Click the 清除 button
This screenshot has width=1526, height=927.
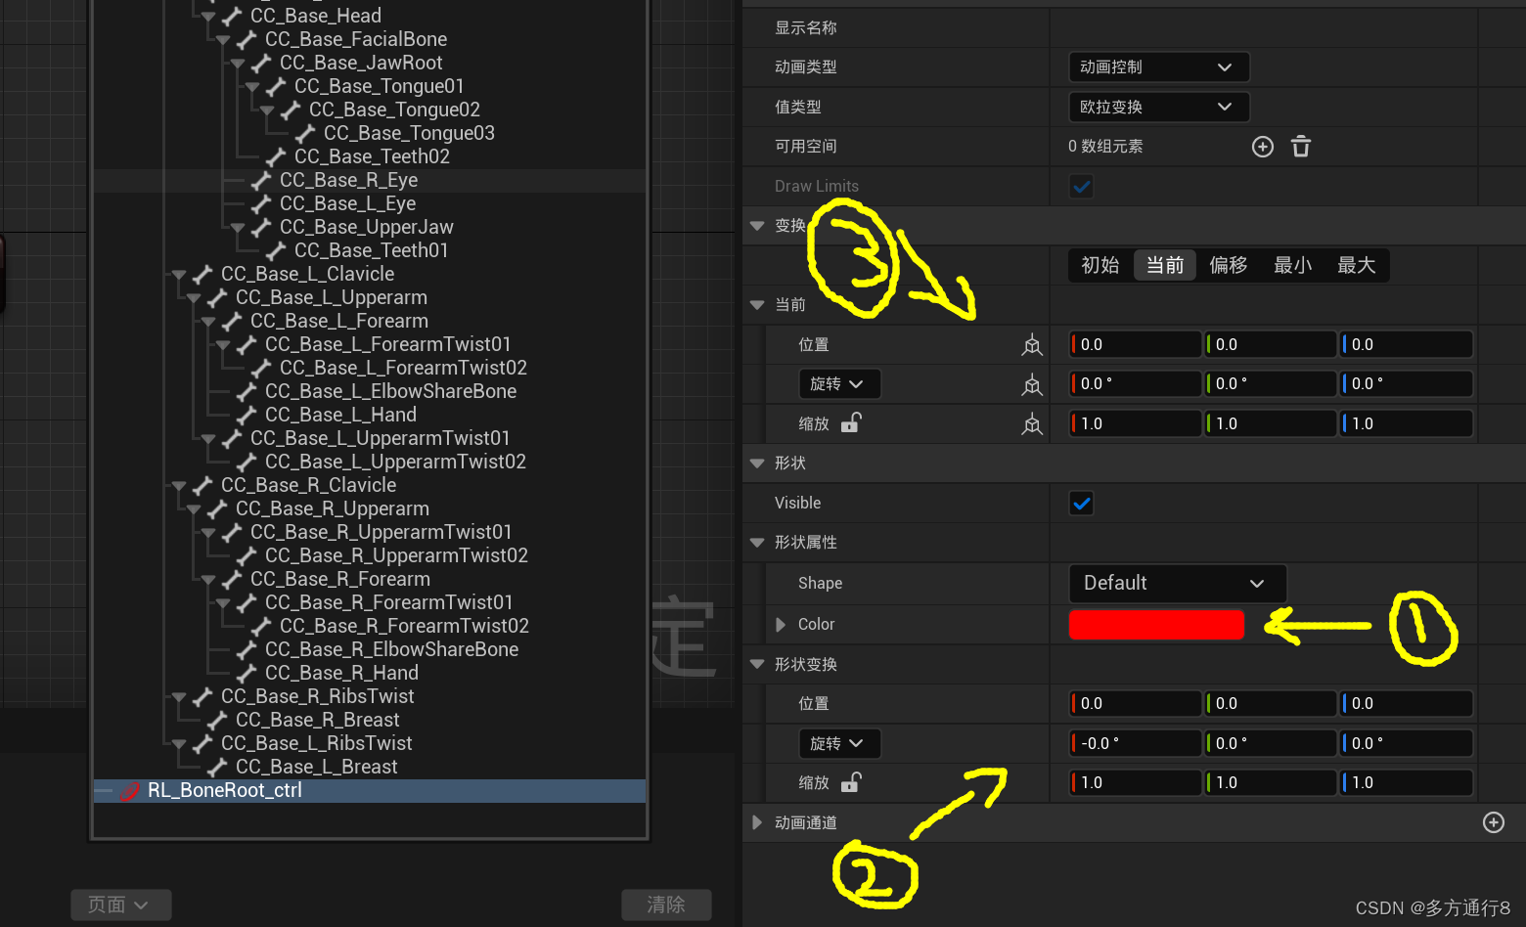point(666,905)
